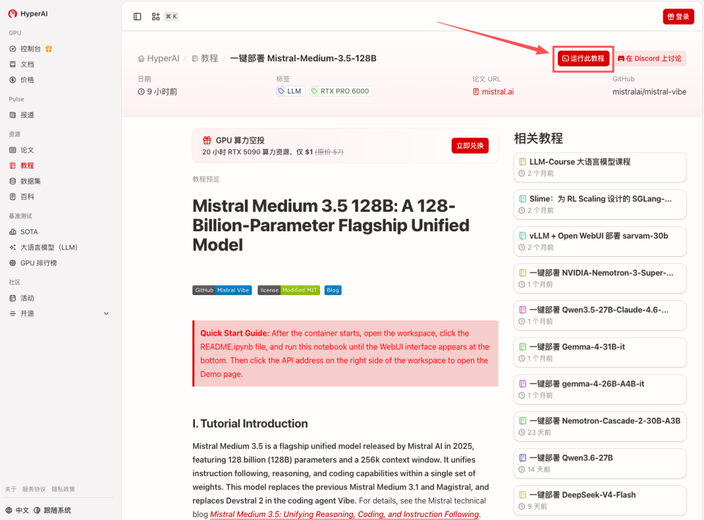The image size is (704, 520).
Task: Expand the 开源 chevron in the sidebar
Action: pyautogui.click(x=106, y=313)
